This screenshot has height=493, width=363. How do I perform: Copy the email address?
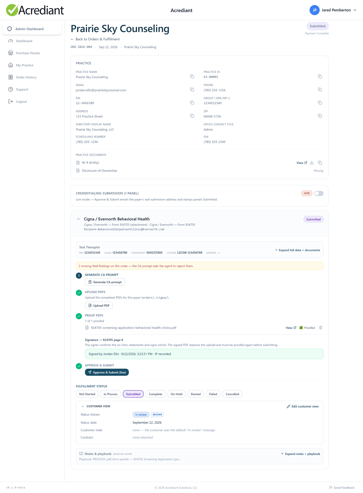192,90
